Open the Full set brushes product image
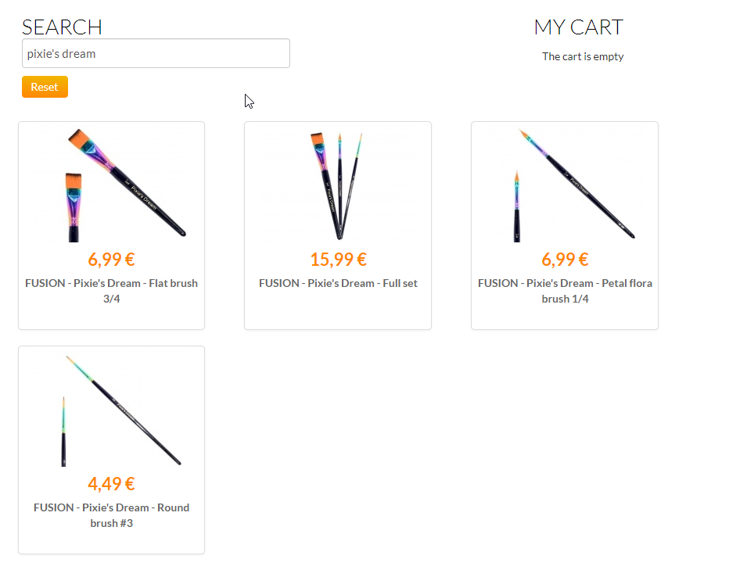This screenshot has width=747, height=570. (337, 185)
